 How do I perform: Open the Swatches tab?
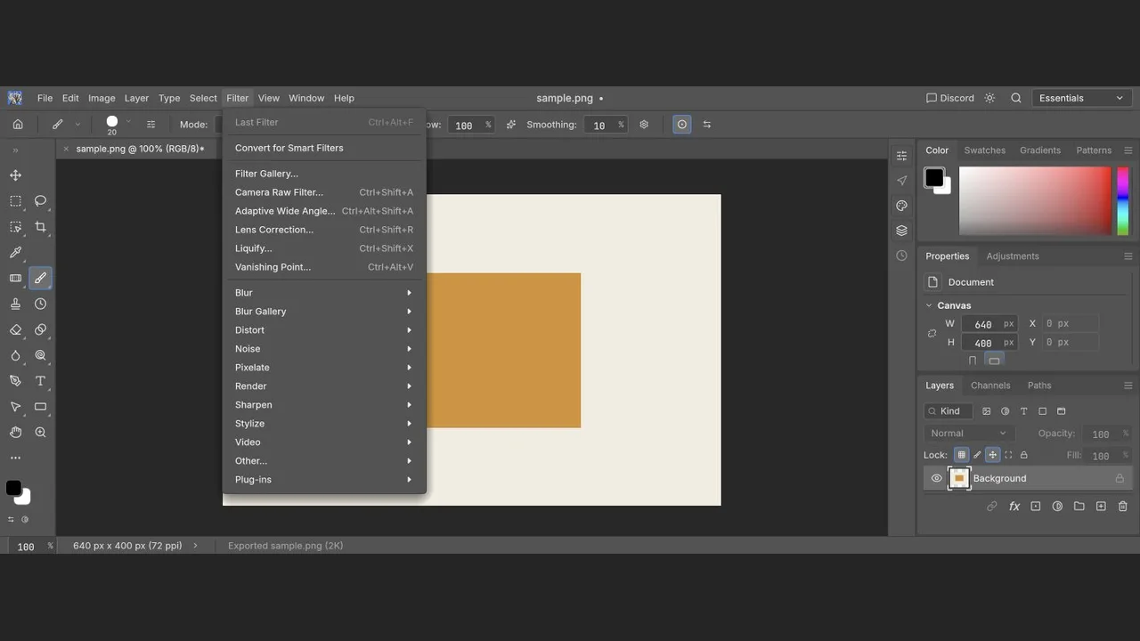click(x=985, y=150)
